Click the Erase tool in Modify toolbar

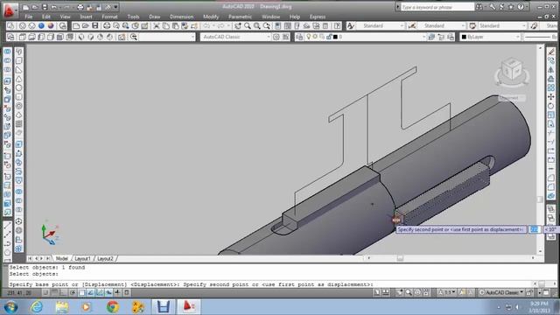[x=551, y=52]
